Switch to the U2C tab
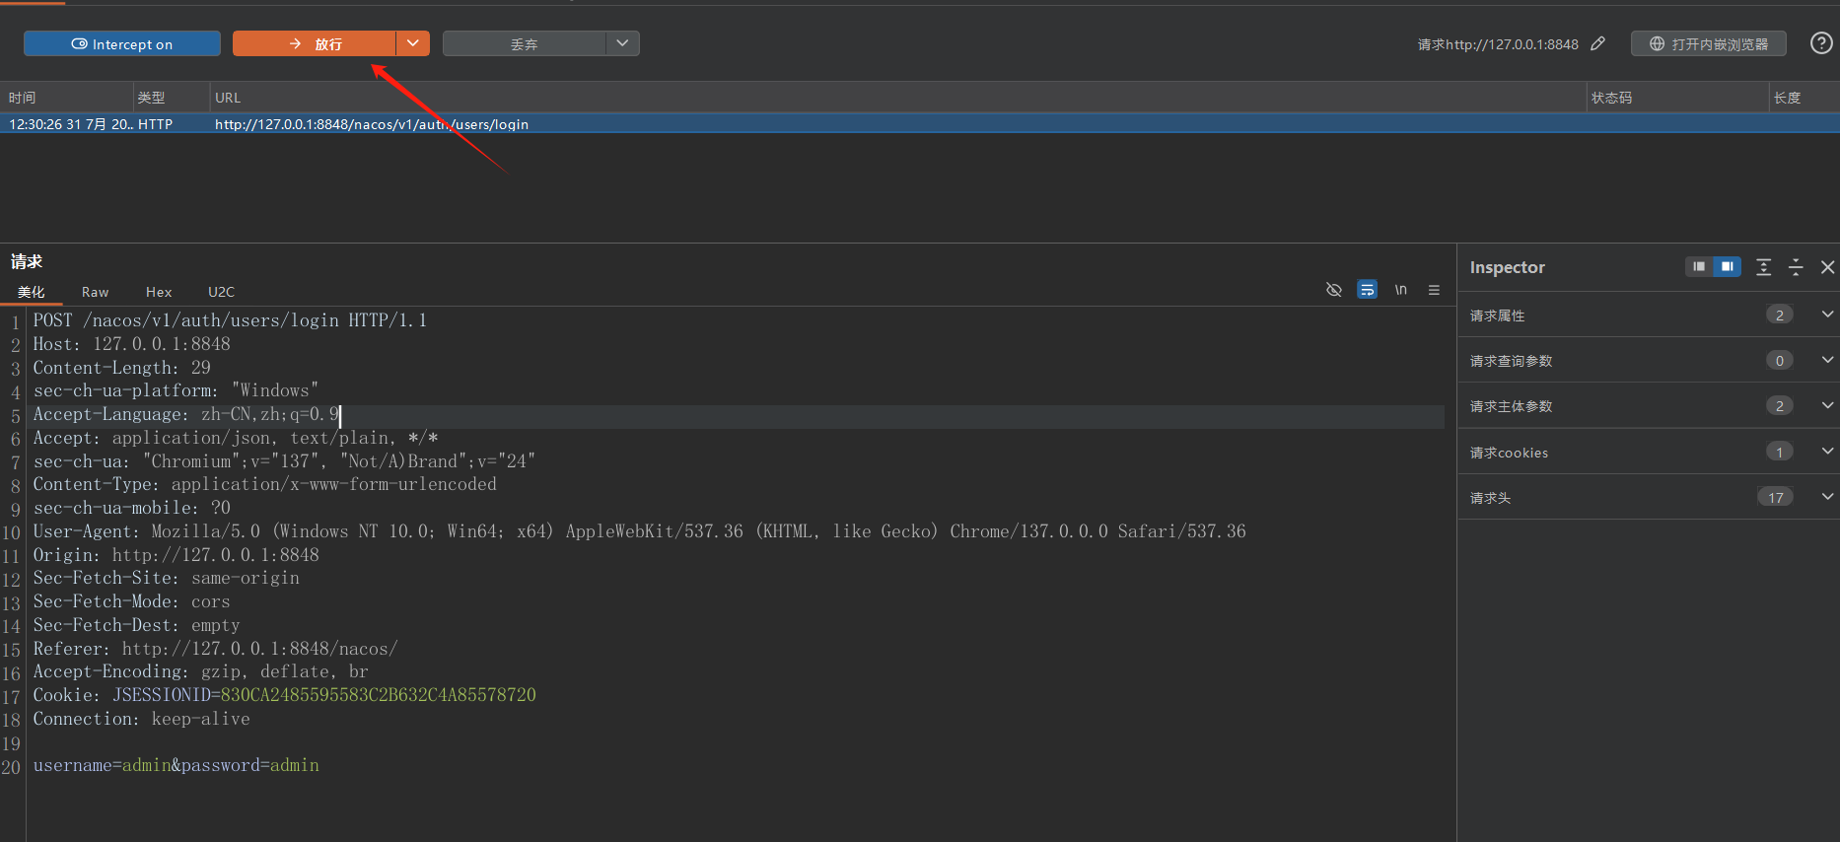 click(221, 292)
